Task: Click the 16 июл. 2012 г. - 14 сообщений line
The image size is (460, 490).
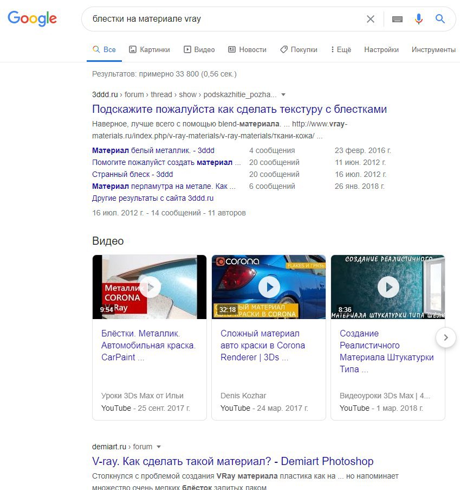Action: pos(169,213)
